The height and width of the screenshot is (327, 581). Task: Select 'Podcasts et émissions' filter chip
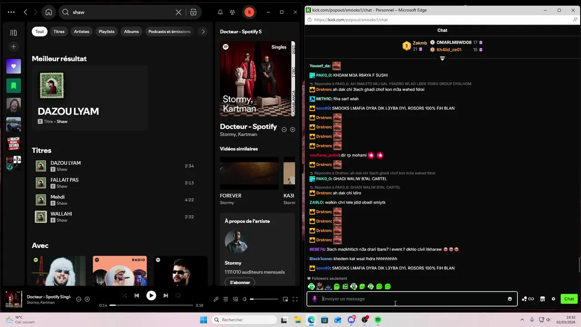click(169, 31)
